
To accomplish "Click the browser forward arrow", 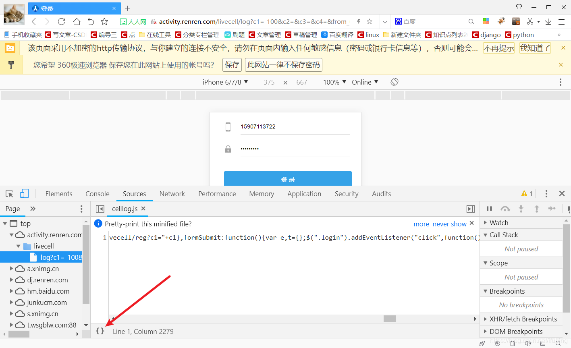I will (47, 22).
